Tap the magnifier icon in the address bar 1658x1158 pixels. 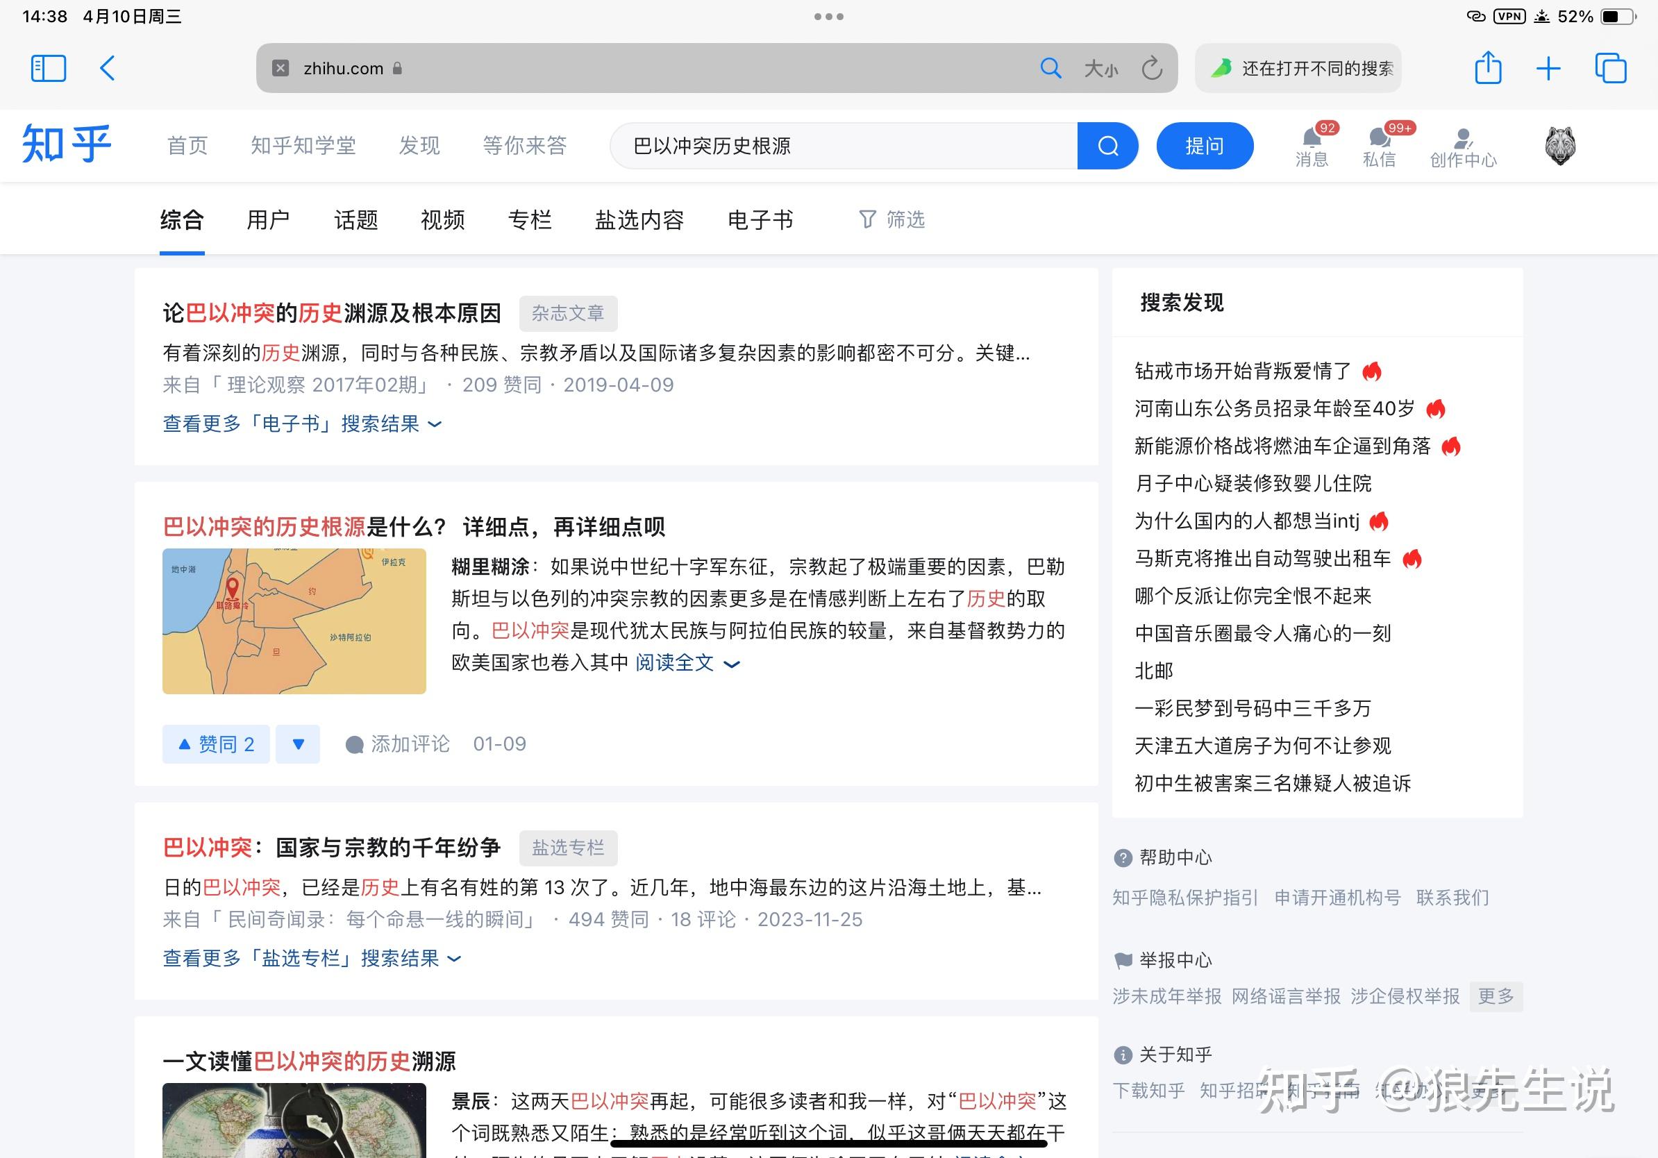coord(1050,69)
